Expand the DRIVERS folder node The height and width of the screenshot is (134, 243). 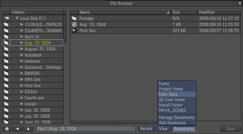tap(22, 73)
